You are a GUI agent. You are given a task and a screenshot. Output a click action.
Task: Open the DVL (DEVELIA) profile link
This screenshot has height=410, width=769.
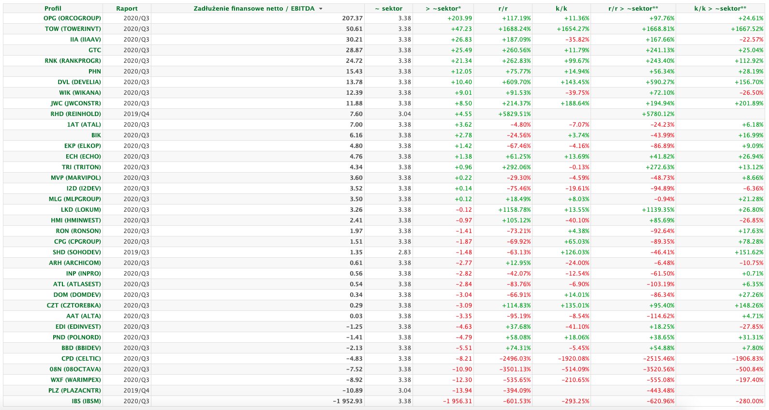pos(79,82)
